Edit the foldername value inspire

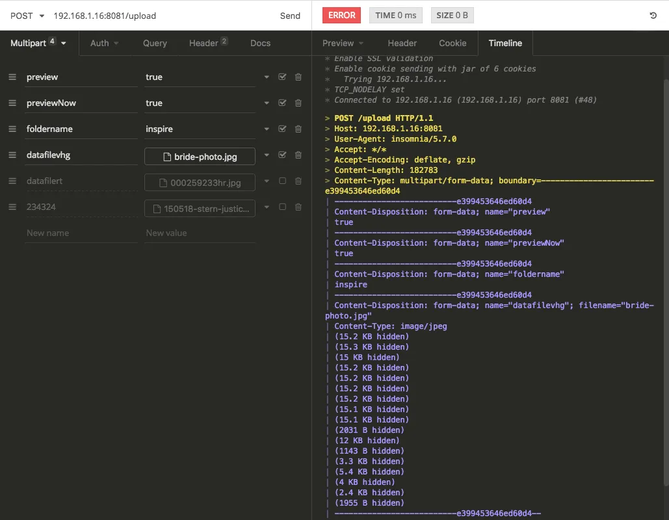click(200, 129)
